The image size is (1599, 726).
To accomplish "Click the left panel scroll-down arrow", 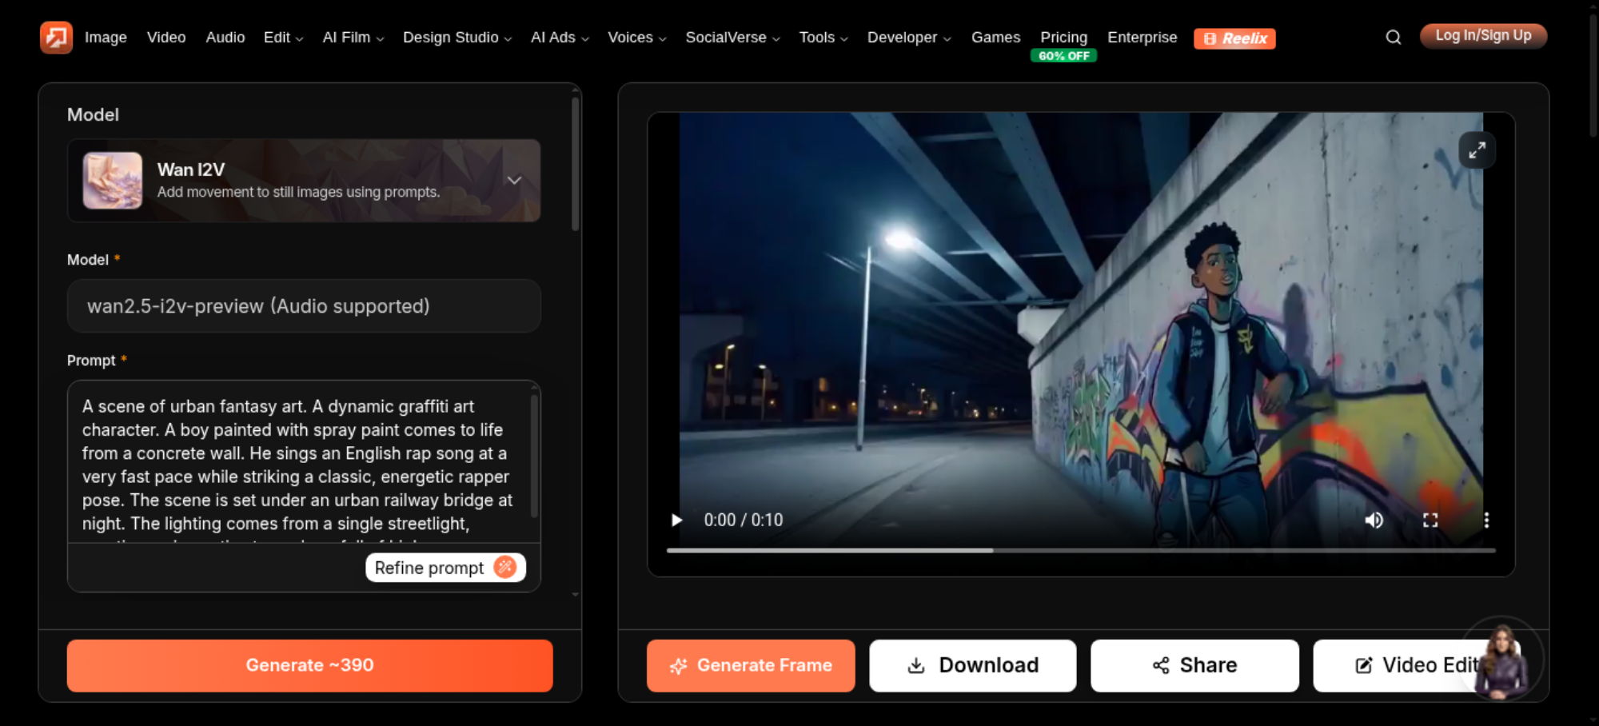I will (575, 595).
